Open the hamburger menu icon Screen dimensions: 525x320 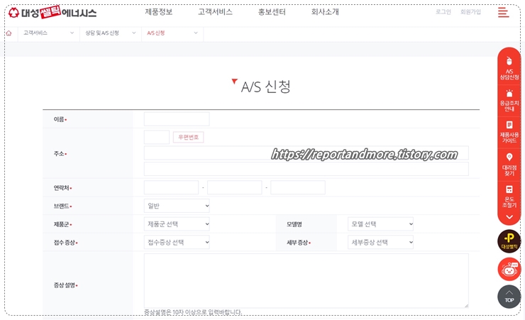[503, 12]
